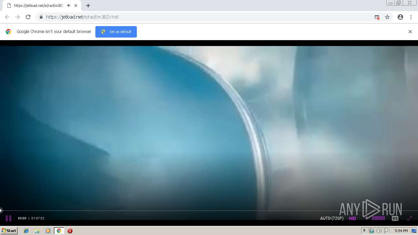Click the video seek bar handle
The width and height of the screenshot is (418, 235).
pyautogui.click(x=1, y=211)
